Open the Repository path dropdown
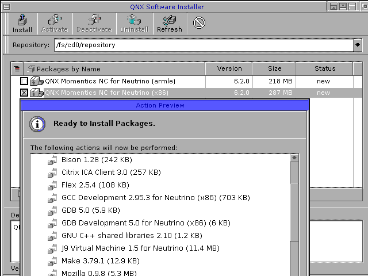 [358, 45]
